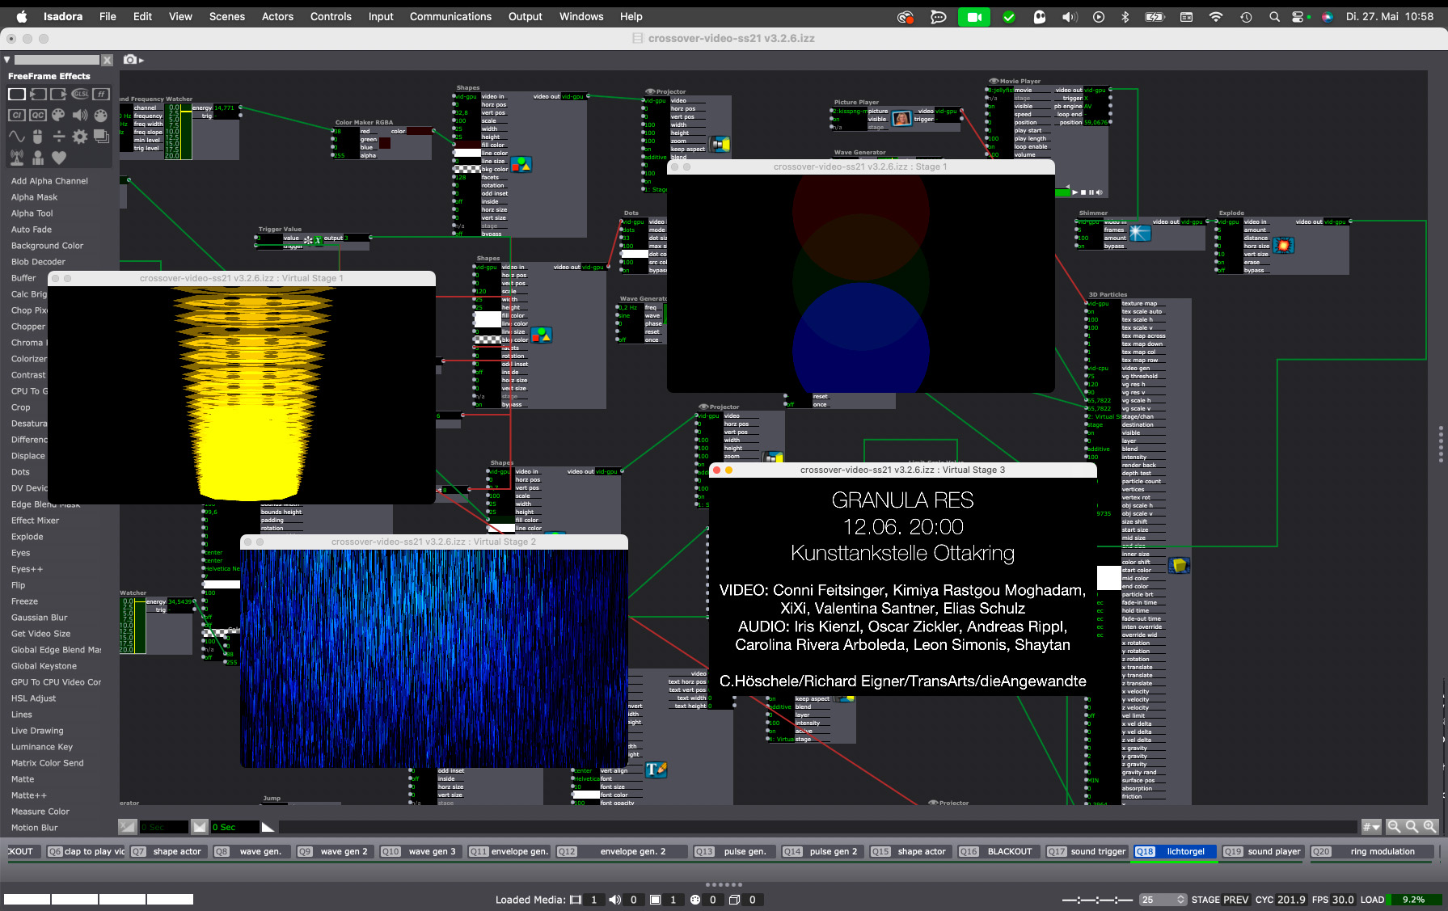Select the user actors (stacked squares) filter icon
The width and height of the screenshot is (1448, 911).
coord(101,137)
